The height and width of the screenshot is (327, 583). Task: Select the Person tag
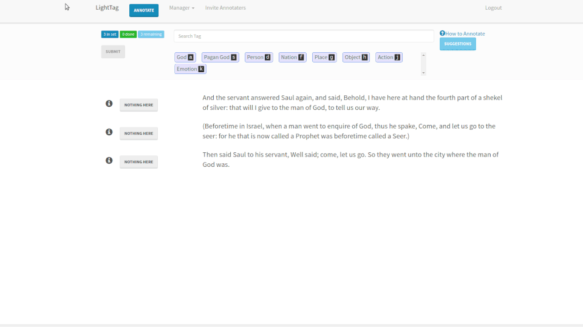(x=259, y=57)
